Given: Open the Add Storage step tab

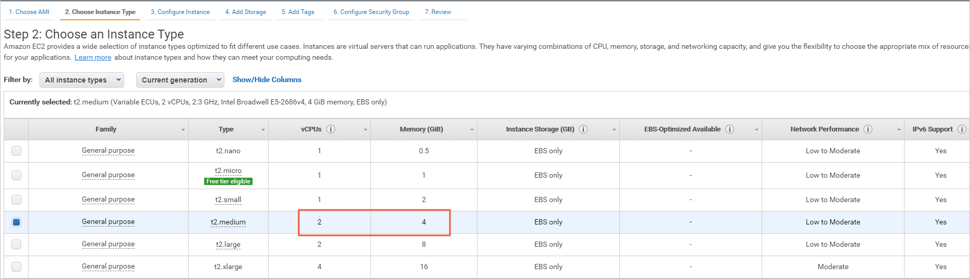Looking at the screenshot, I should coord(246,12).
